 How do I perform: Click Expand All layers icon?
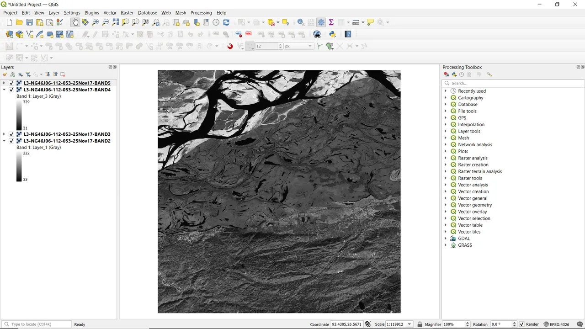(x=48, y=74)
